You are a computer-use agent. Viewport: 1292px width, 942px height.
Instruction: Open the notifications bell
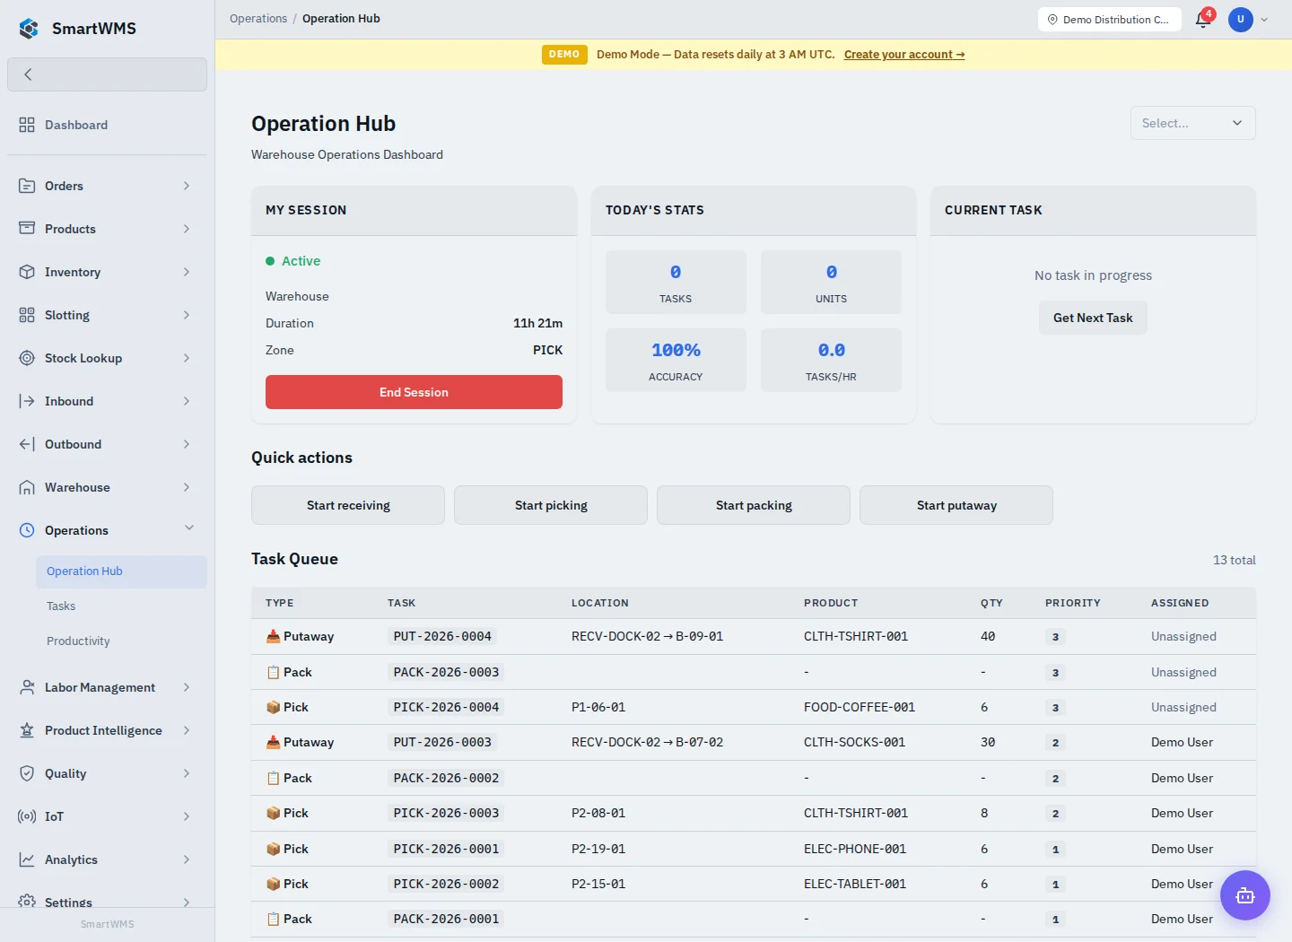tap(1203, 19)
